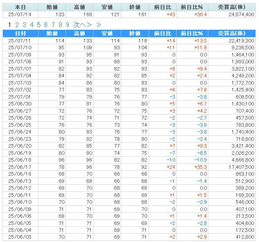Open page 3 in pagination
259x243 pixels.
point(24,25)
